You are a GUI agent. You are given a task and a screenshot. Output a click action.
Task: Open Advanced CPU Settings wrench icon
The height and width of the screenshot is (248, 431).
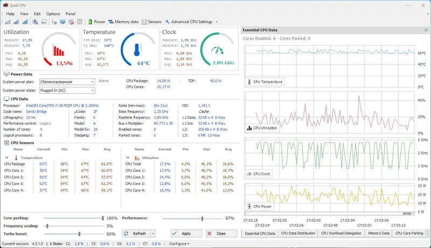[168, 22]
